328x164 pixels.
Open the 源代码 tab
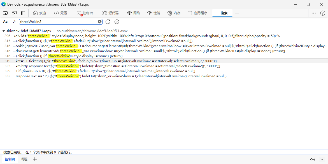[110, 13]
